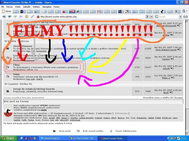Click the green back arrow button

(9, 17)
